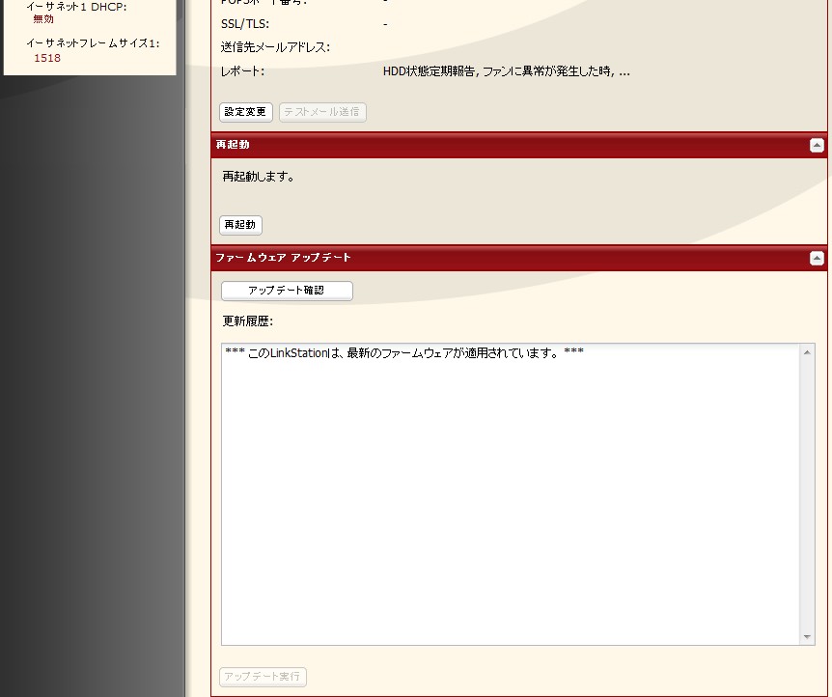This screenshot has width=832, height=697.
Task: Click the テストメール送信 button
Action: (x=322, y=112)
